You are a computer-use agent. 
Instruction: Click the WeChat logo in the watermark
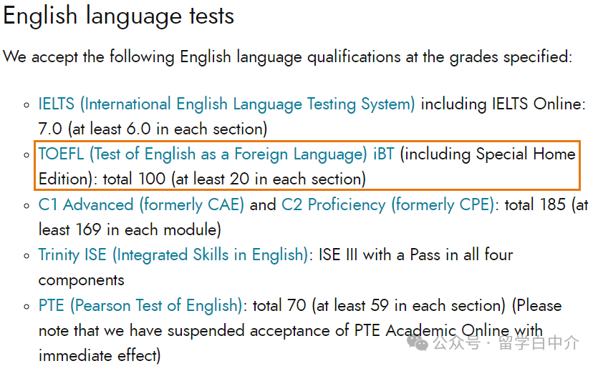pyautogui.click(x=418, y=343)
